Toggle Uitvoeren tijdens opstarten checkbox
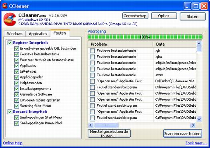Image resolution: width=210 pixels, height=148 pixels. coord(16,100)
